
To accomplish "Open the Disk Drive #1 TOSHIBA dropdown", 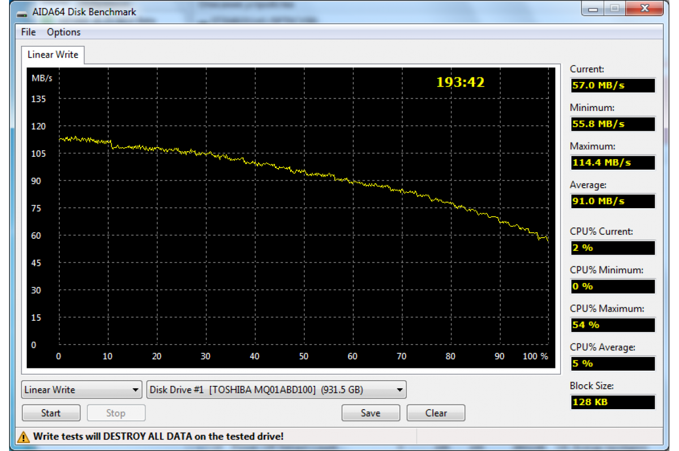I will click(276, 390).
